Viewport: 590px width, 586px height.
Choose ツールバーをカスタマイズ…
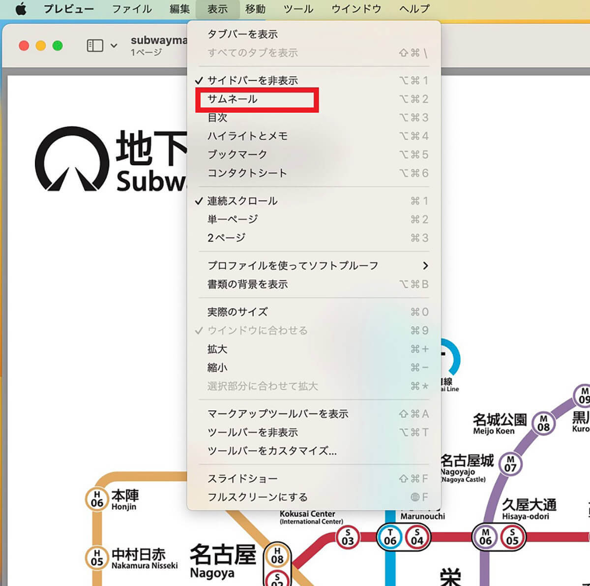tap(314, 451)
